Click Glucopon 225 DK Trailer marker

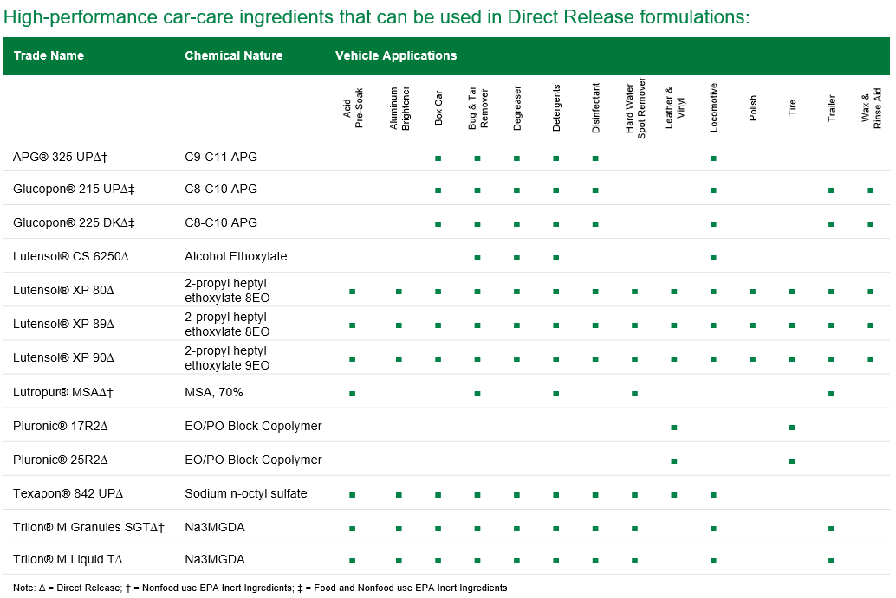[x=831, y=223]
